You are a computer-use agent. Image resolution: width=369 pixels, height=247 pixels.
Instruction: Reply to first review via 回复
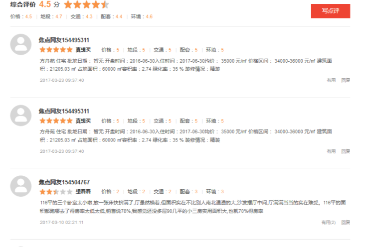[x=346, y=80]
